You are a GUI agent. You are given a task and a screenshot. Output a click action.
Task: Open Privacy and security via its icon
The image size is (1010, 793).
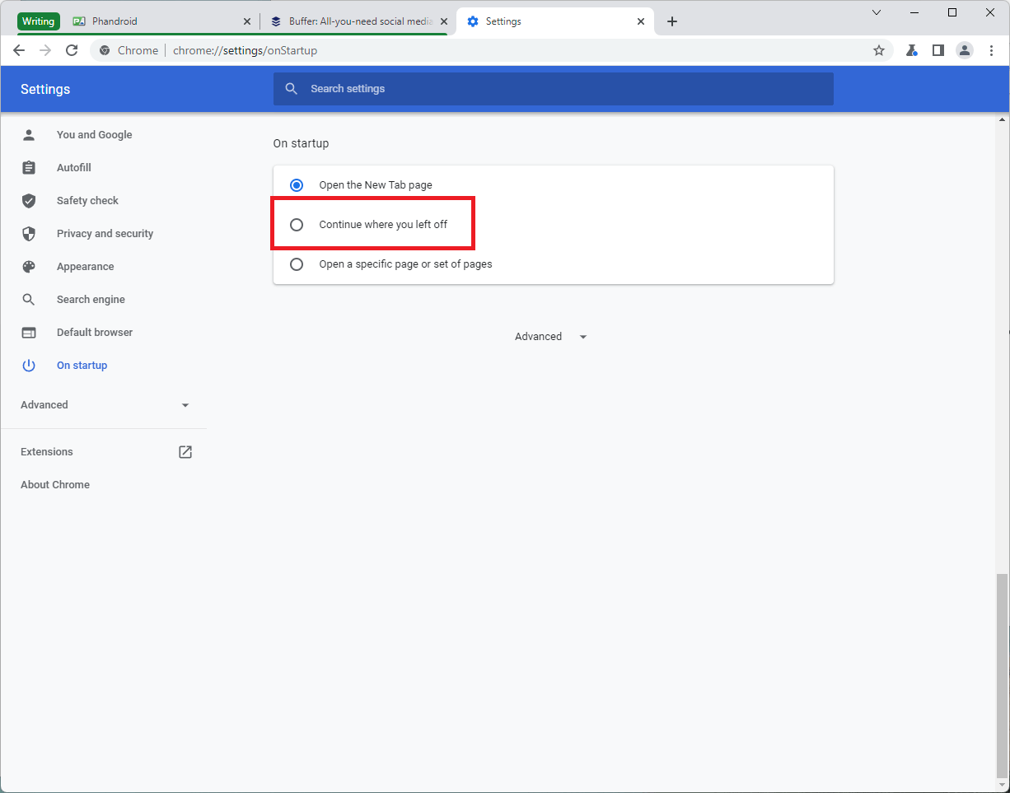click(x=29, y=233)
